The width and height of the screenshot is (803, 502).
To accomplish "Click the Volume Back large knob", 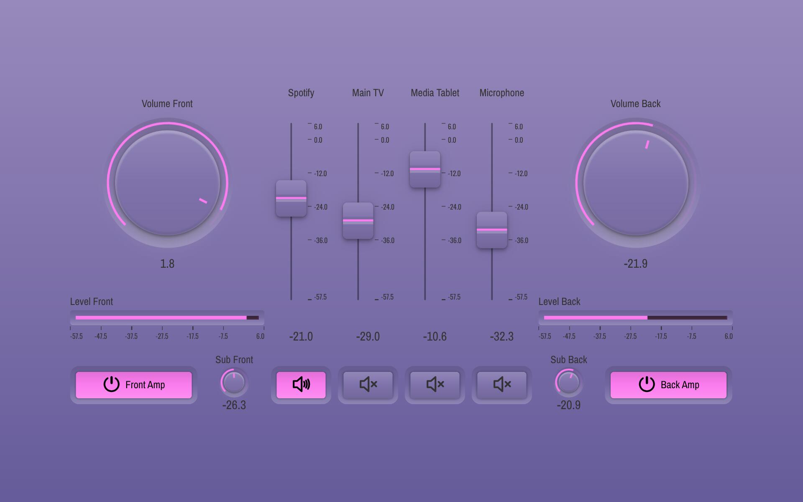I will coord(636,183).
